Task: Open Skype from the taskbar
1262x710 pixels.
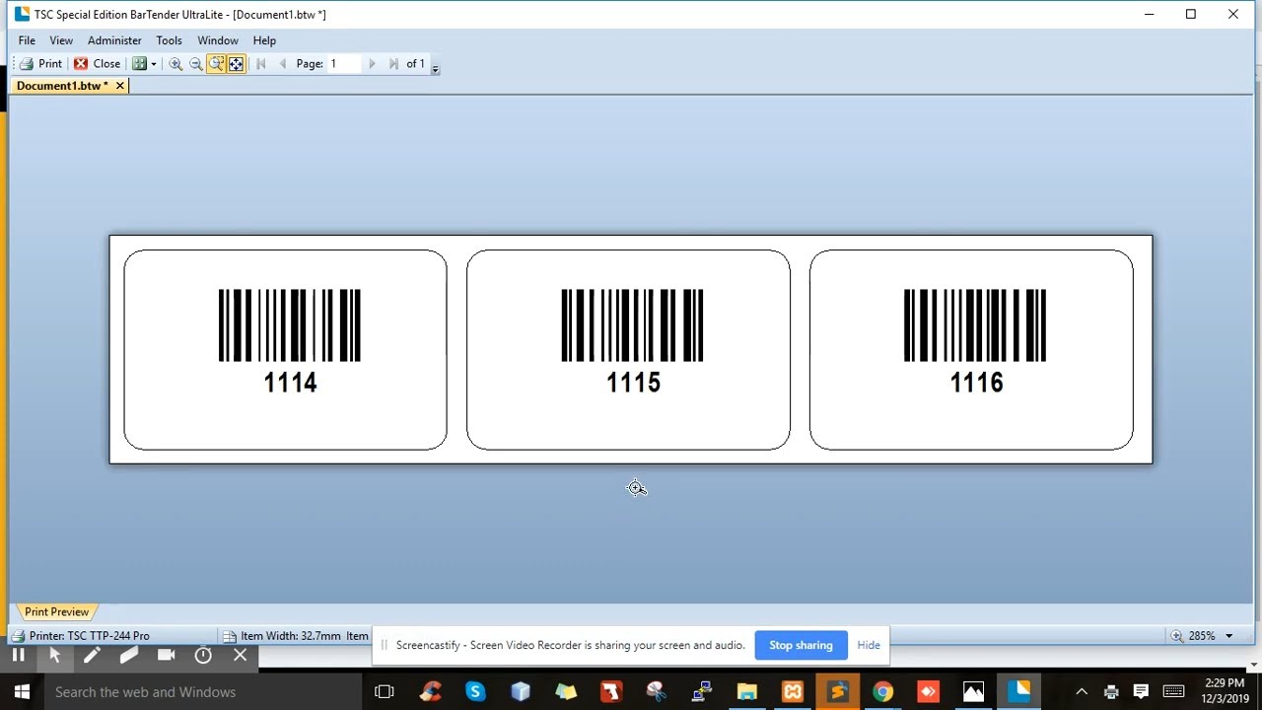Action: point(475,692)
